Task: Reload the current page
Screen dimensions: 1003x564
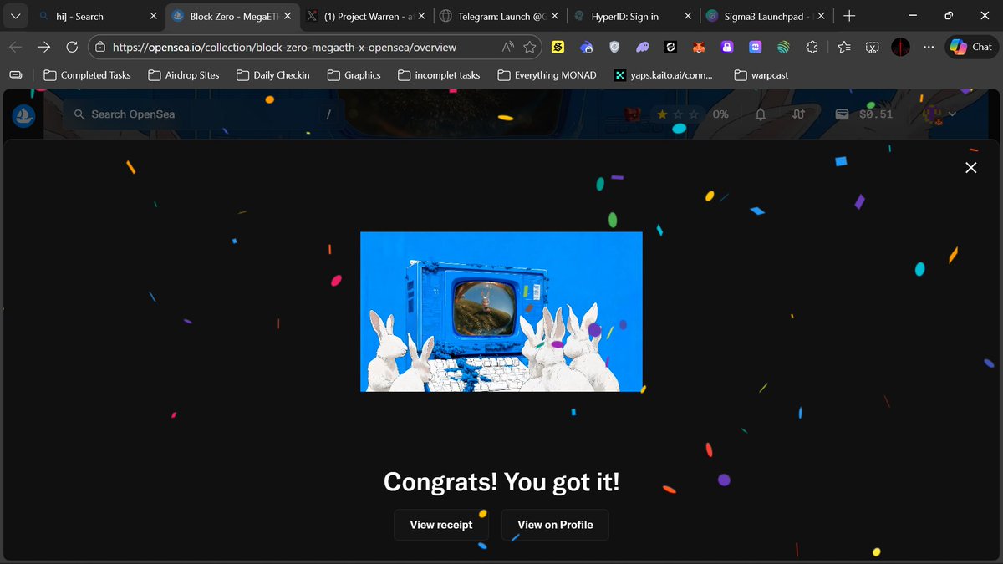Action: point(72,47)
